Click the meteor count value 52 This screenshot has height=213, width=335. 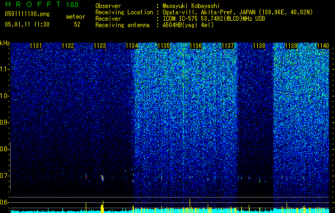(77, 24)
